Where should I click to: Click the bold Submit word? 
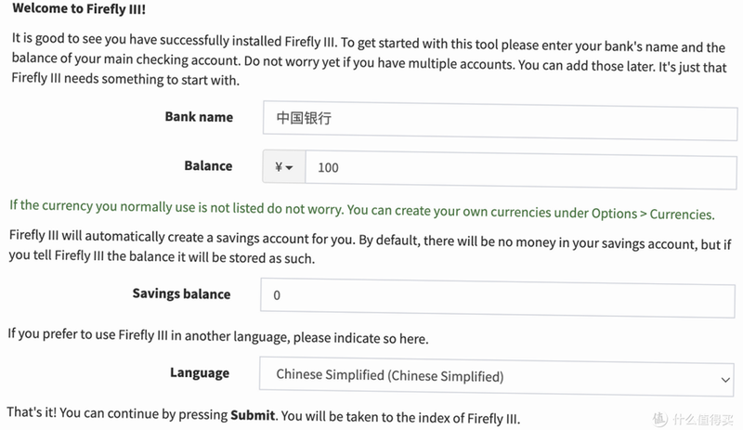point(253,415)
